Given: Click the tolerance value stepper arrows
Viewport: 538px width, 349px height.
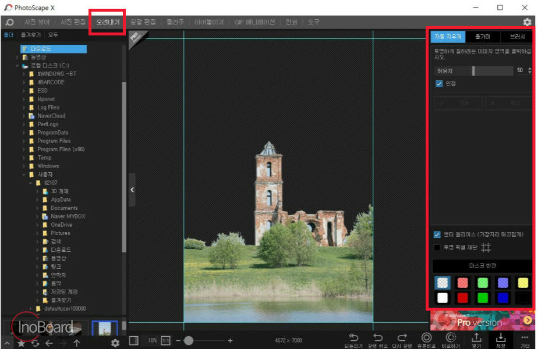Looking at the screenshot, I should point(530,70).
